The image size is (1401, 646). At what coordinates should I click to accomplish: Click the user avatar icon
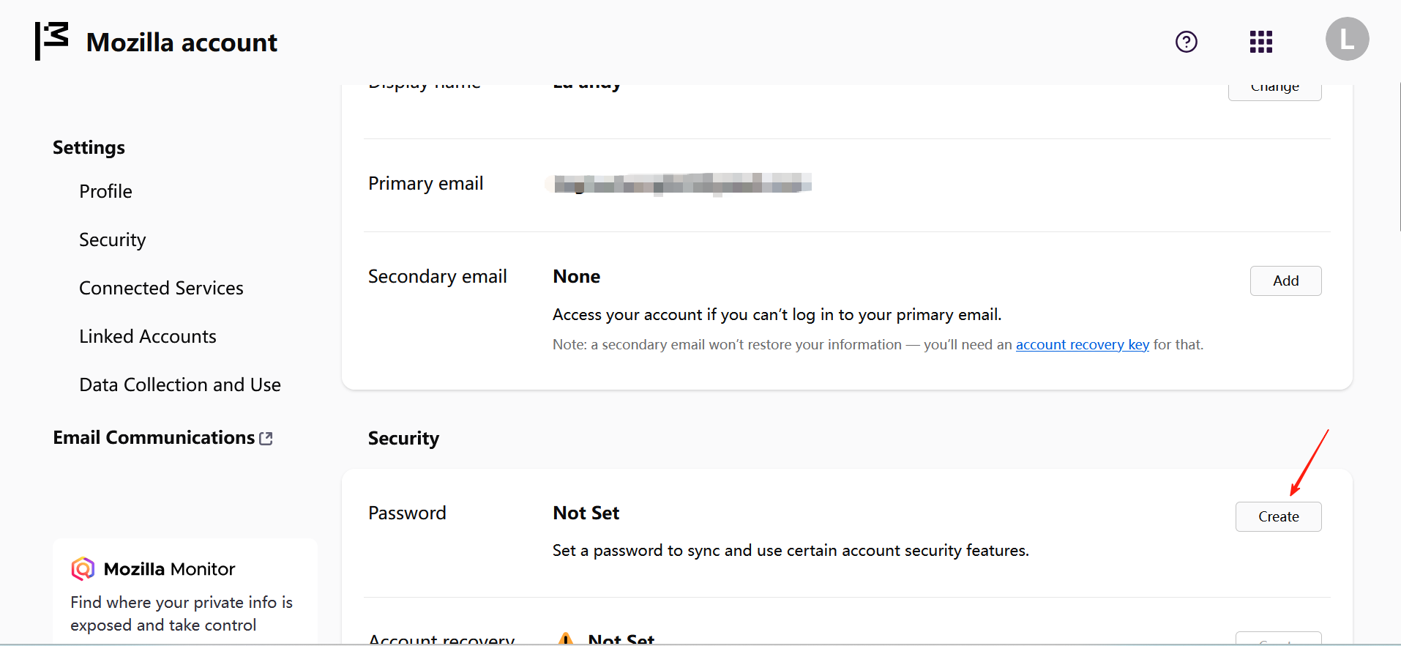(x=1347, y=40)
